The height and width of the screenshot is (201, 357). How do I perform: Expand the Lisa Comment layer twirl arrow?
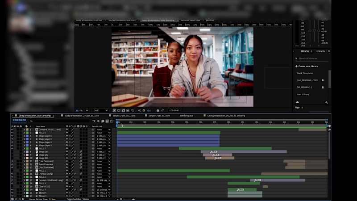point(25,161)
